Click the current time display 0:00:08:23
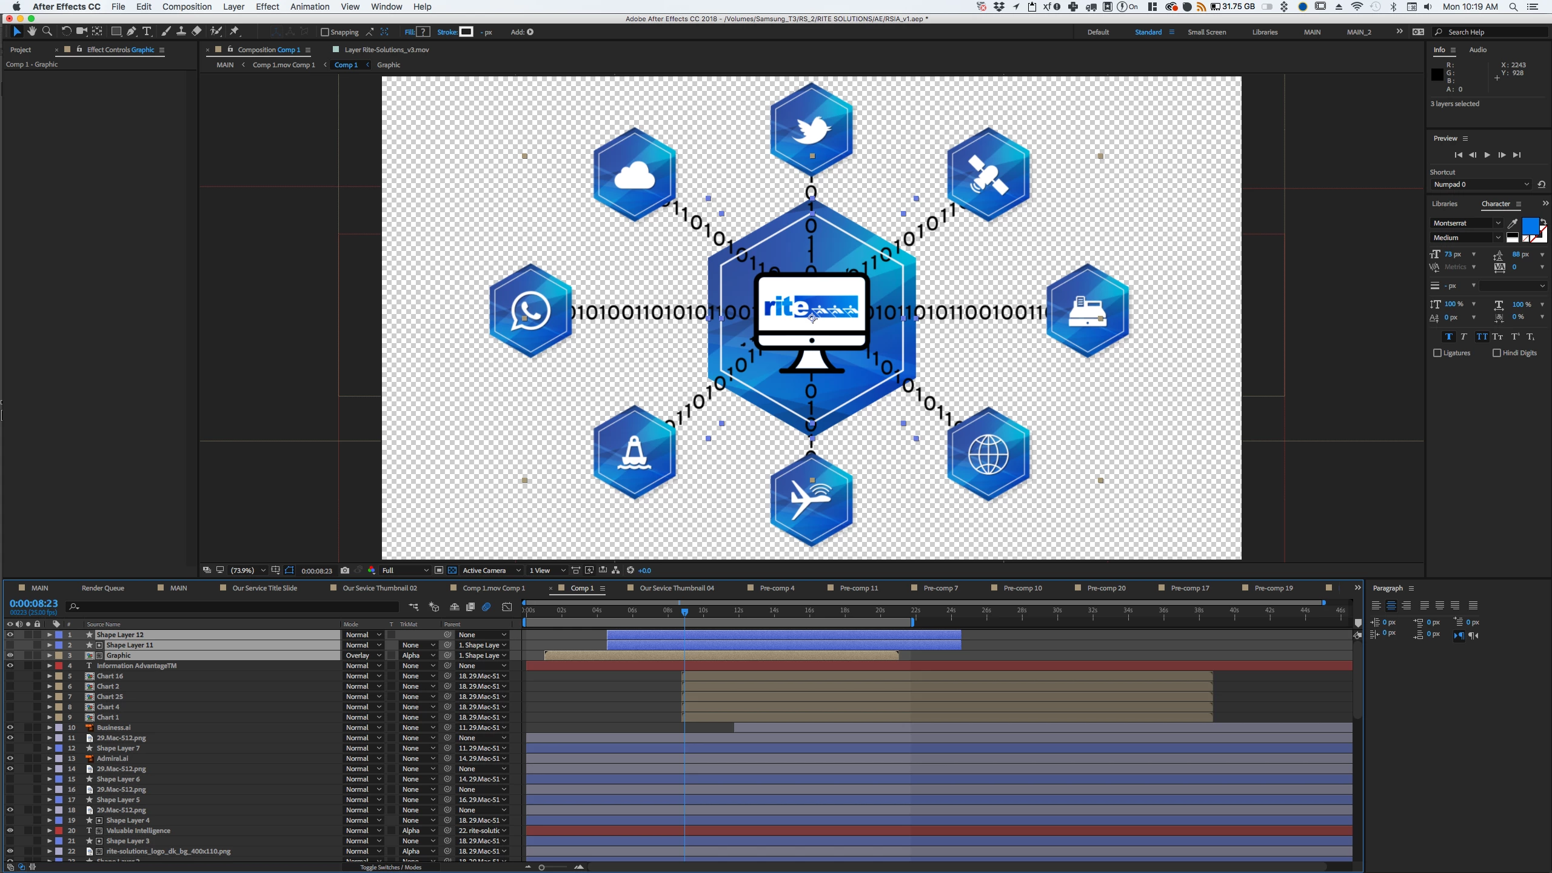The image size is (1552, 873). [x=33, y=603]
